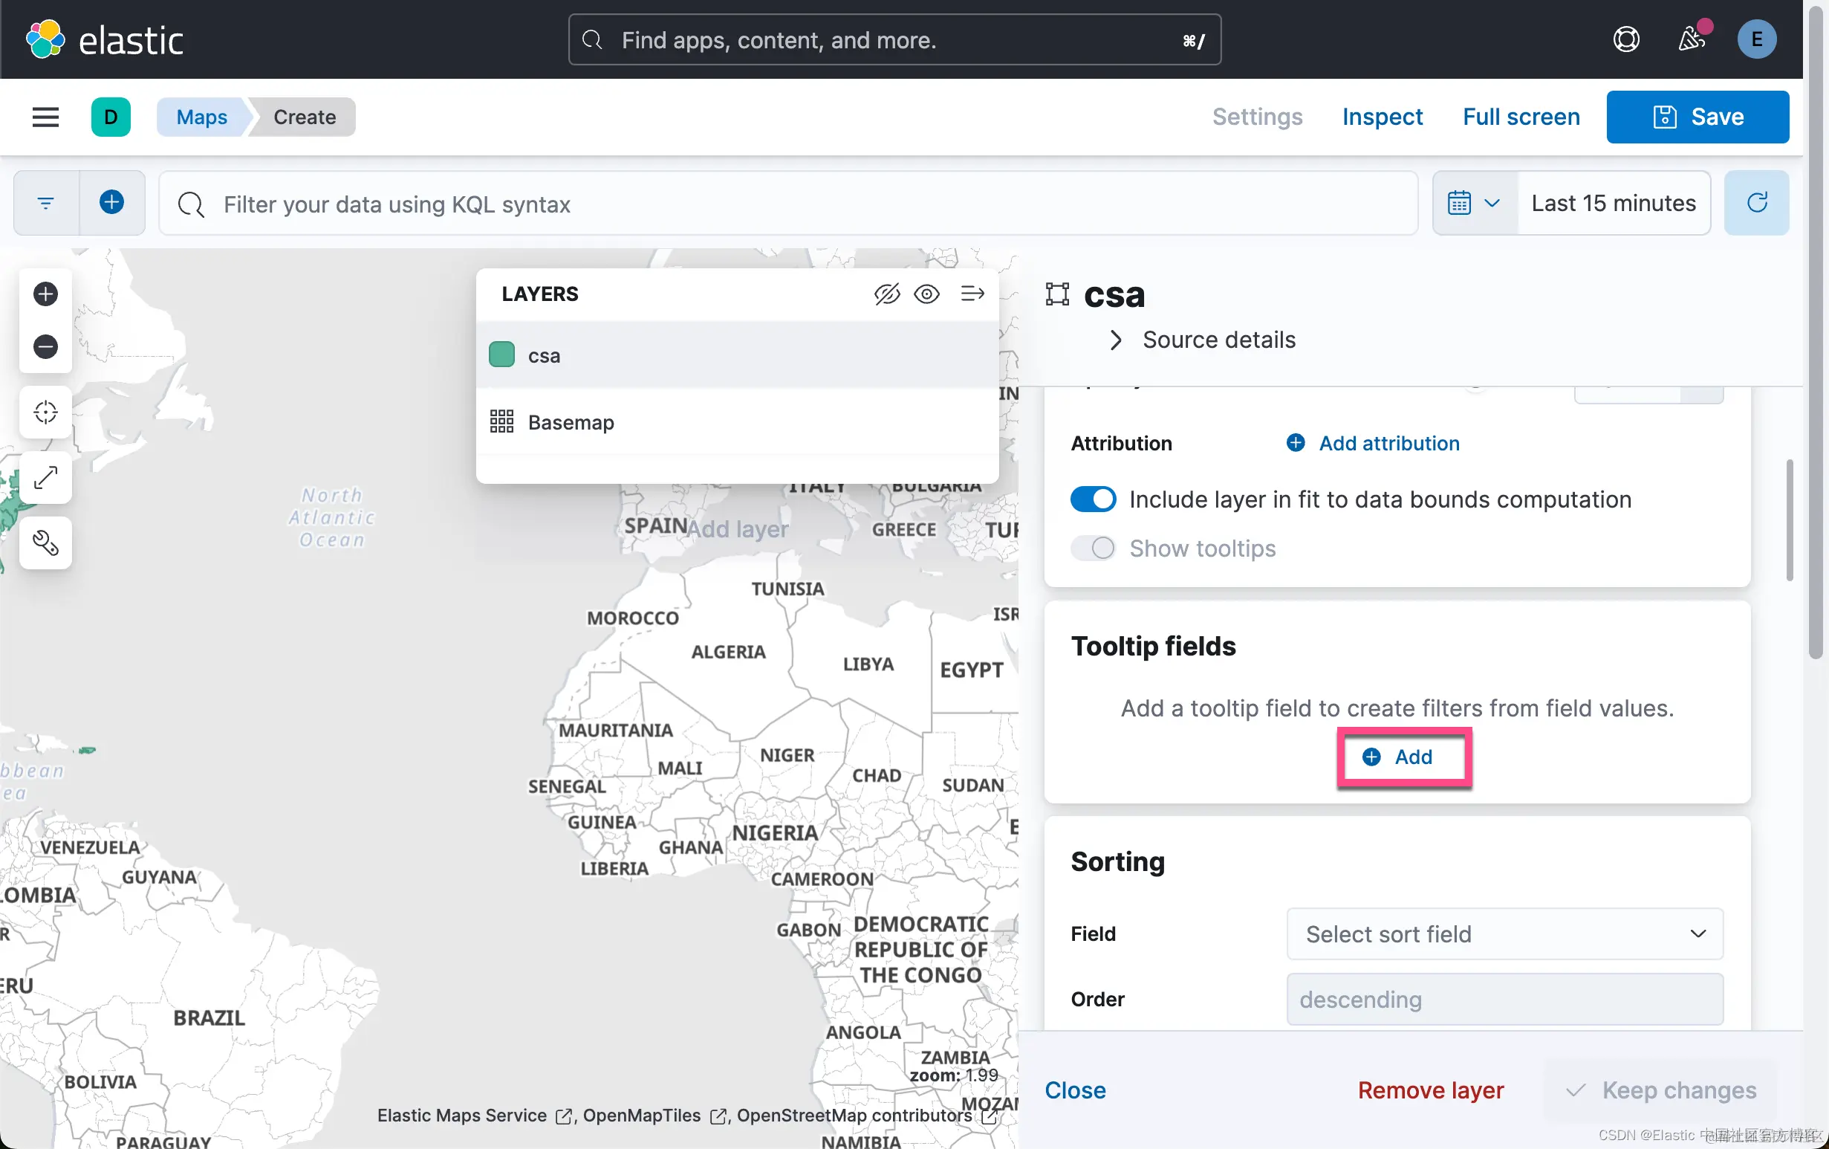Open the map tools wrench icon
Viewport: 1829px width, 1149px height.
(x=45, y=543)
